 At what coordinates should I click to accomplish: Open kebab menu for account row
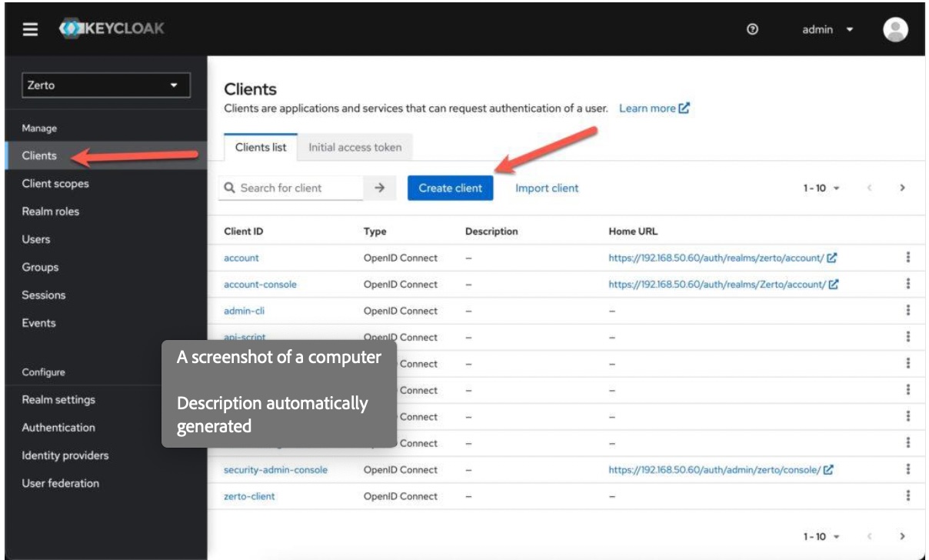pos(908,258)
